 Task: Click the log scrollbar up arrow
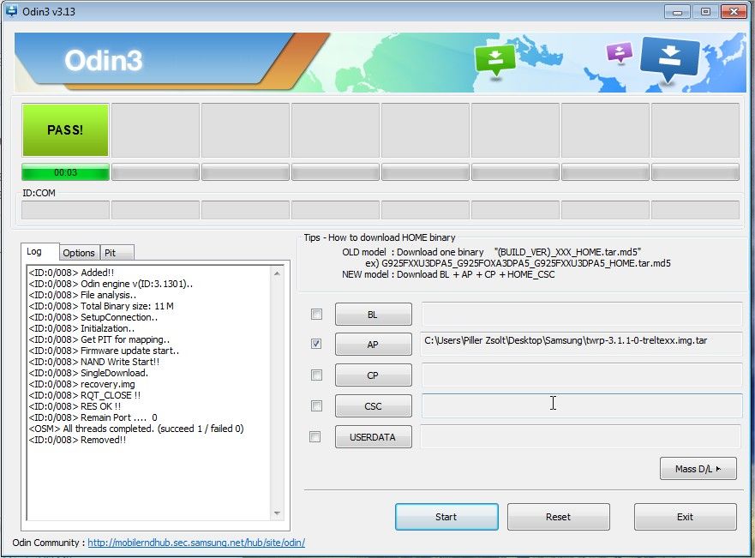point(277,273)
